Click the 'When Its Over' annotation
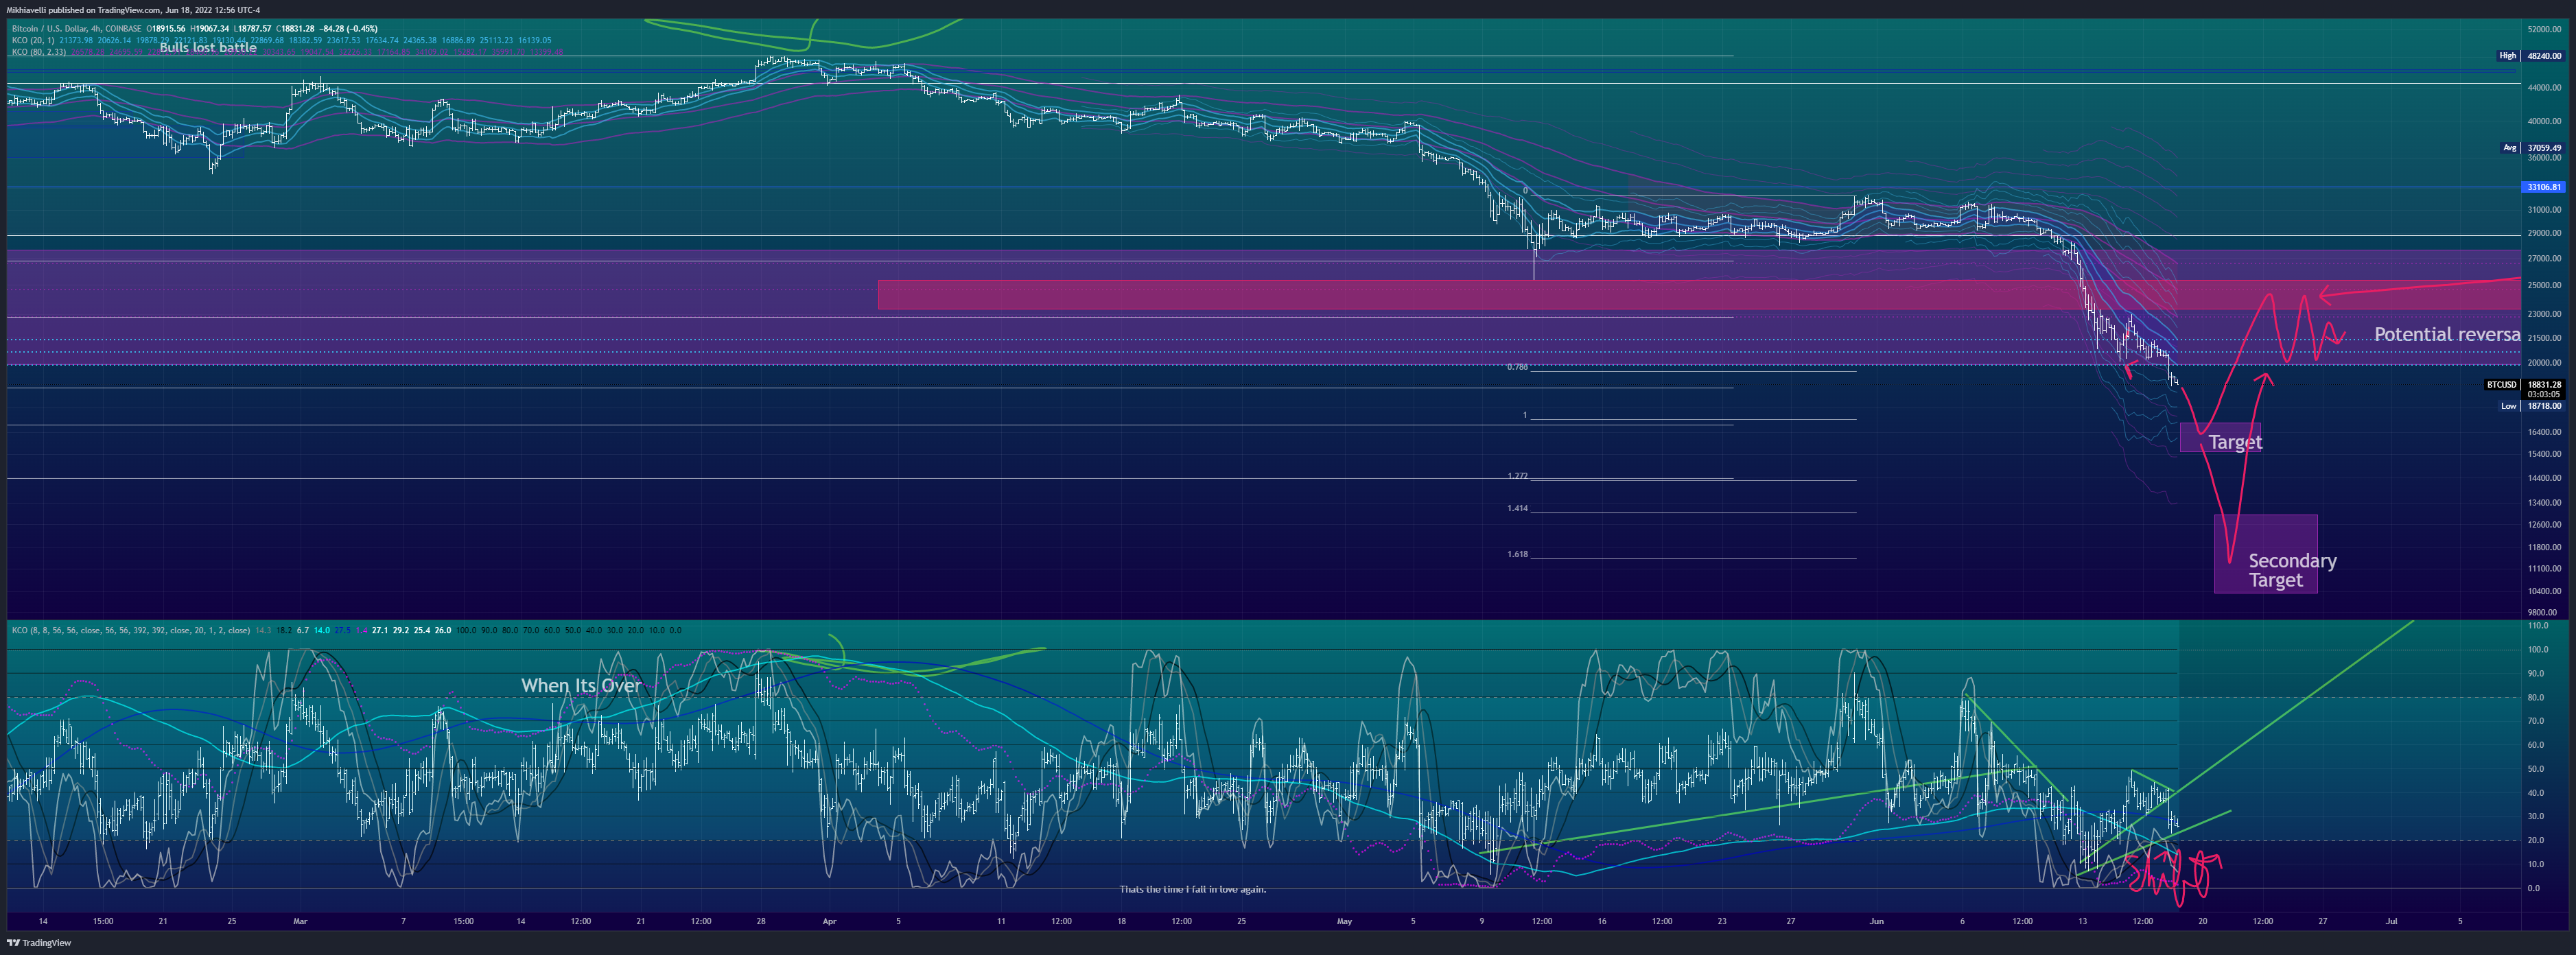2576x955 pixels. tap(581, 685)
